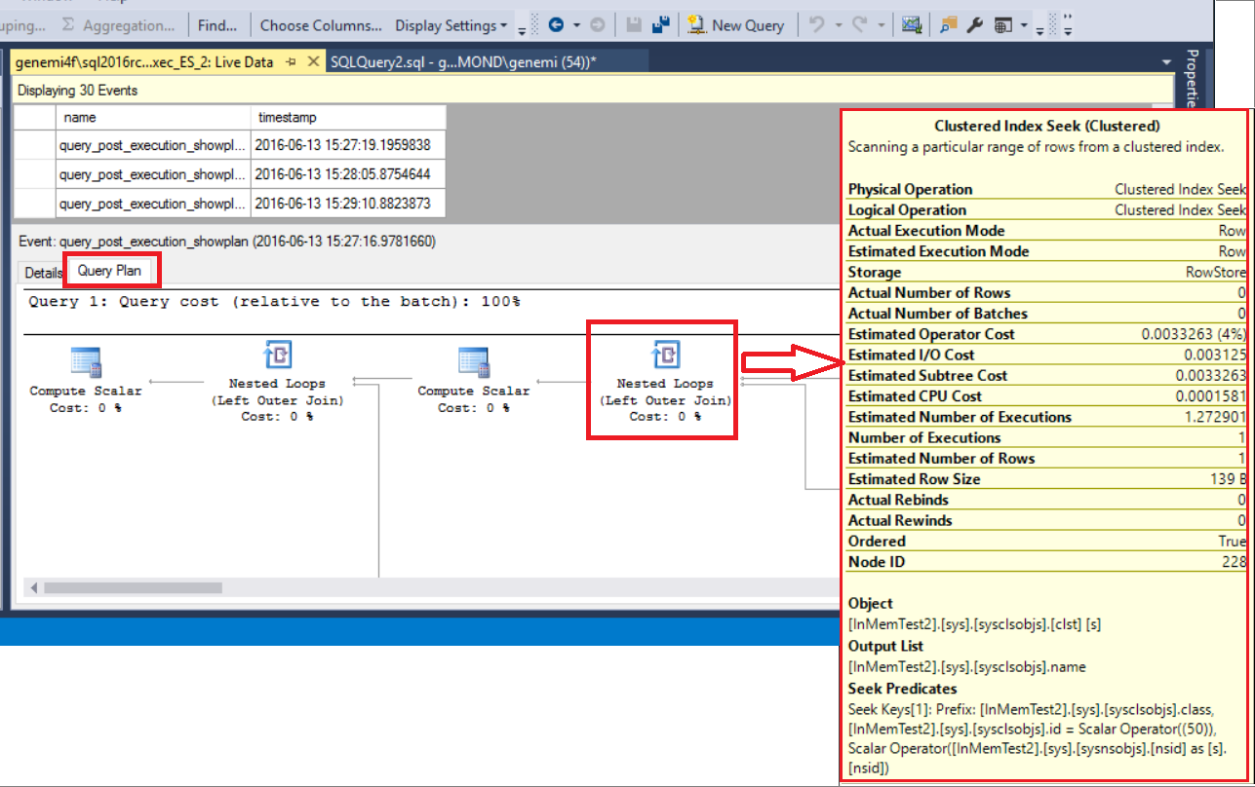Click the wrench toolbar icon

(x=973, y=24)
